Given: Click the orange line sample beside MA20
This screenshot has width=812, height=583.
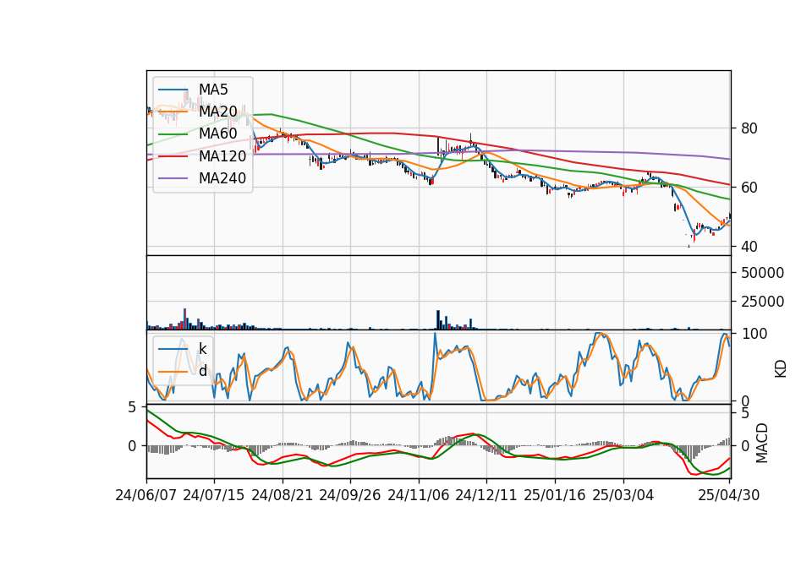Looking at the screenshot, I should 173,112.
